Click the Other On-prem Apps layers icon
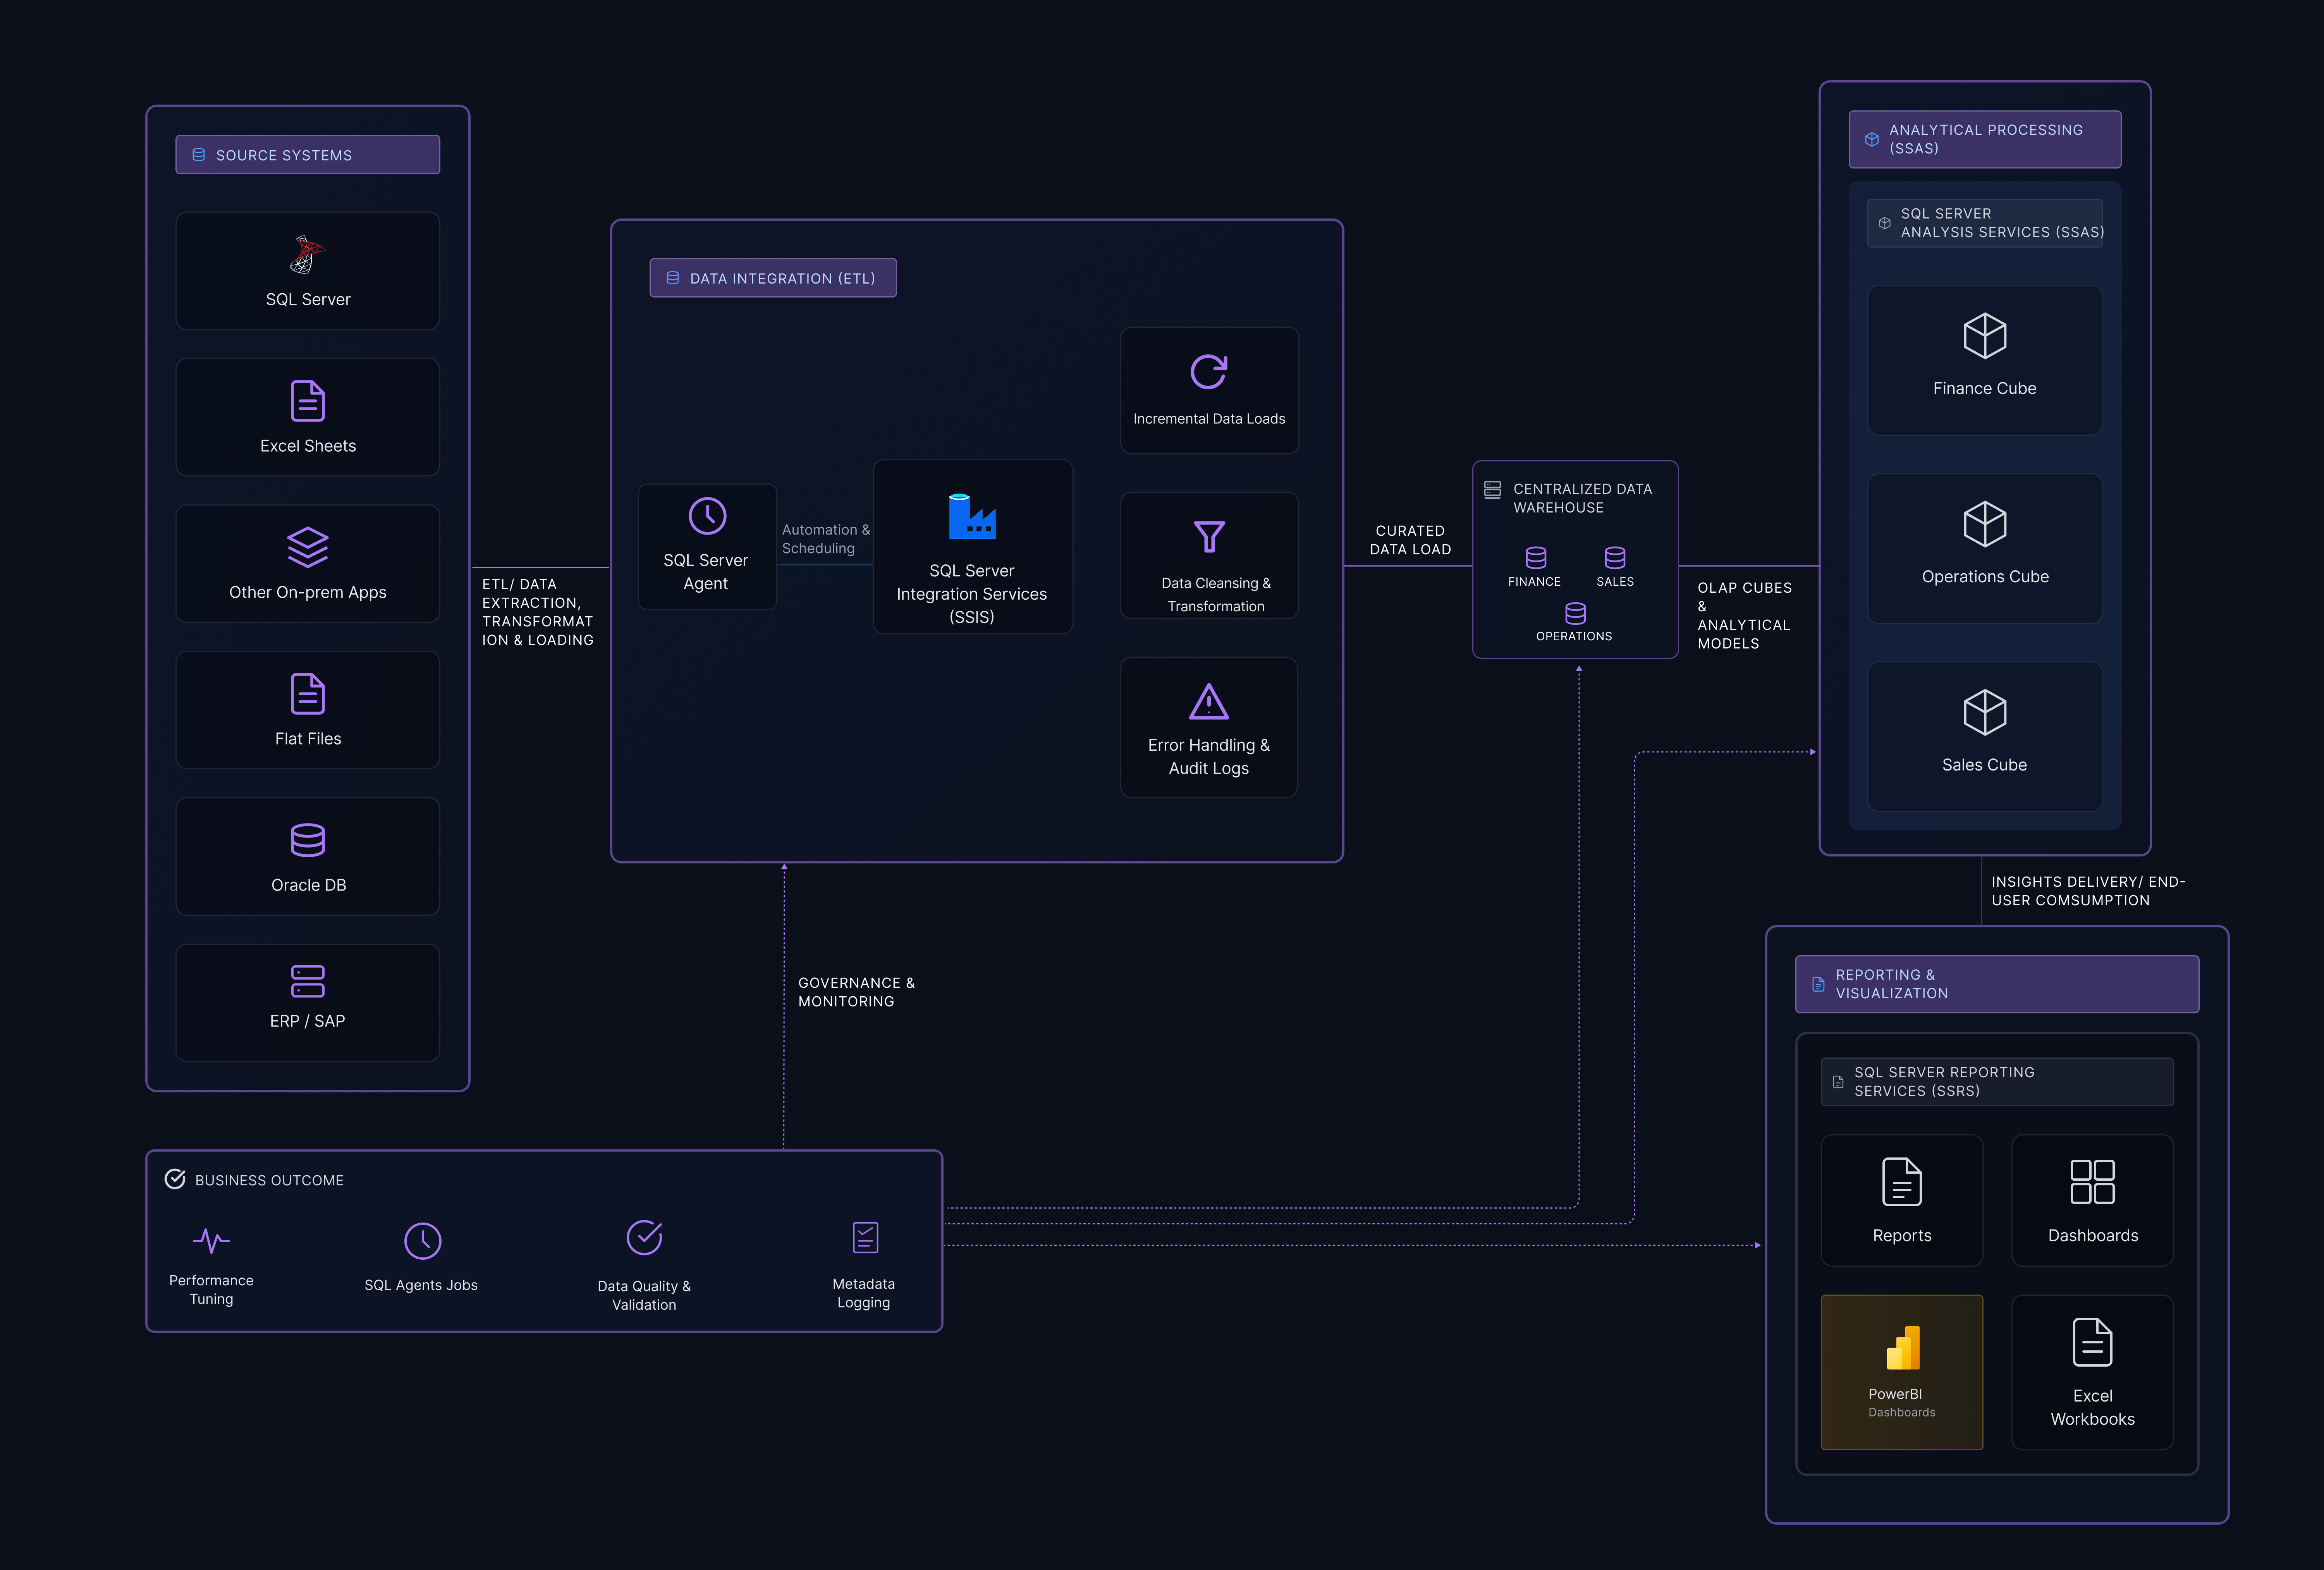Screen dimensions: 2324x1570 (307, 547)
